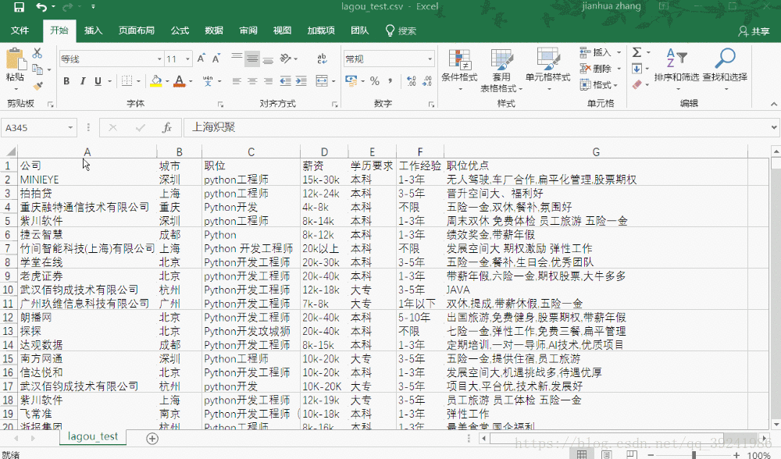
Task: Toggle align text left
Action: pyautogui.click(x=236, y=81)
